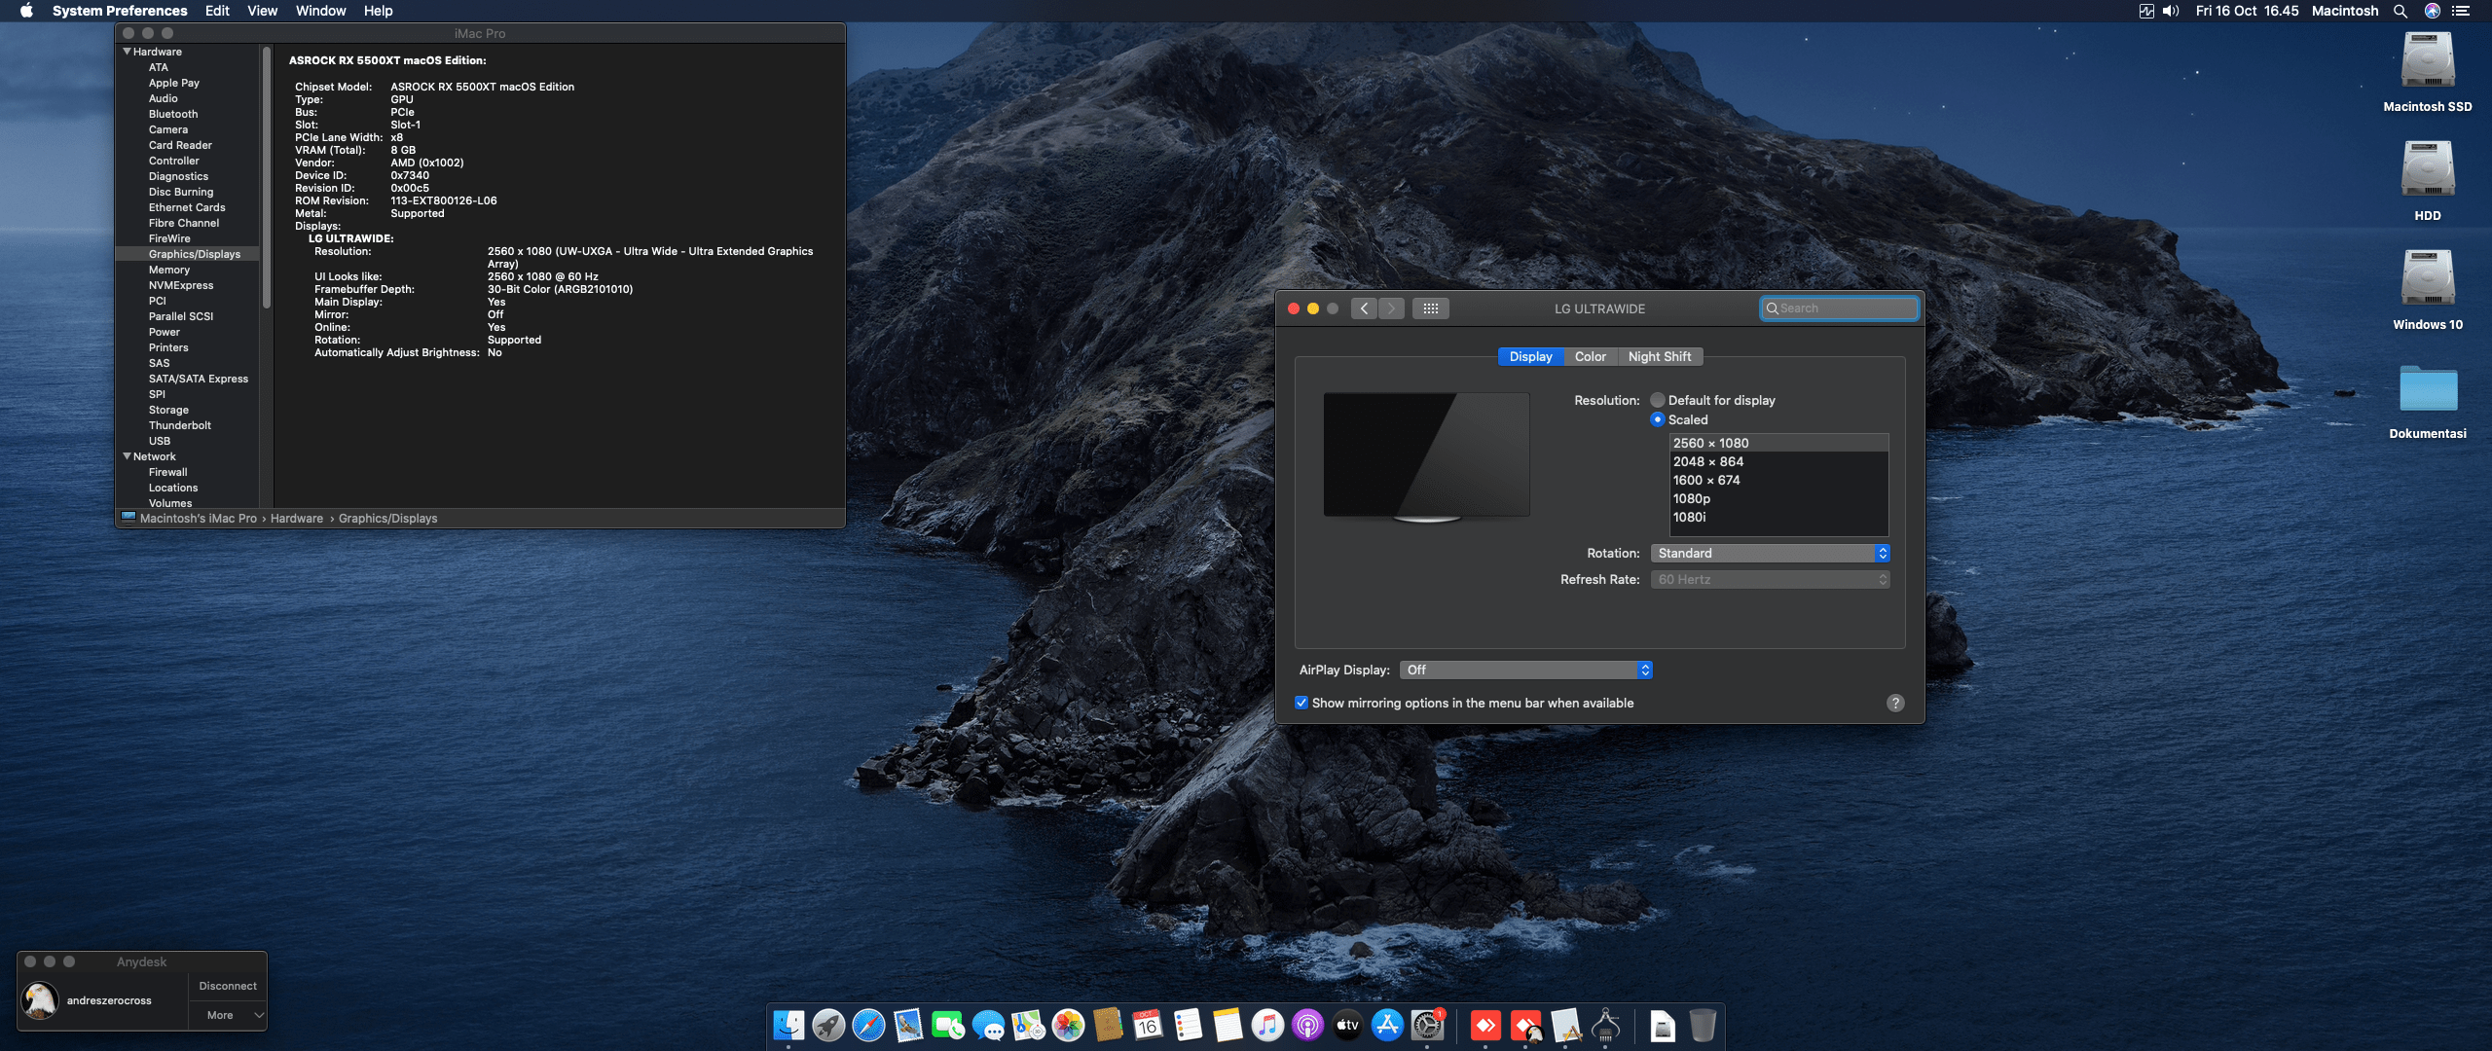Toggle Show mirroring options checkbox
Screen dimensions: 2492x1051
point(1301,703)
